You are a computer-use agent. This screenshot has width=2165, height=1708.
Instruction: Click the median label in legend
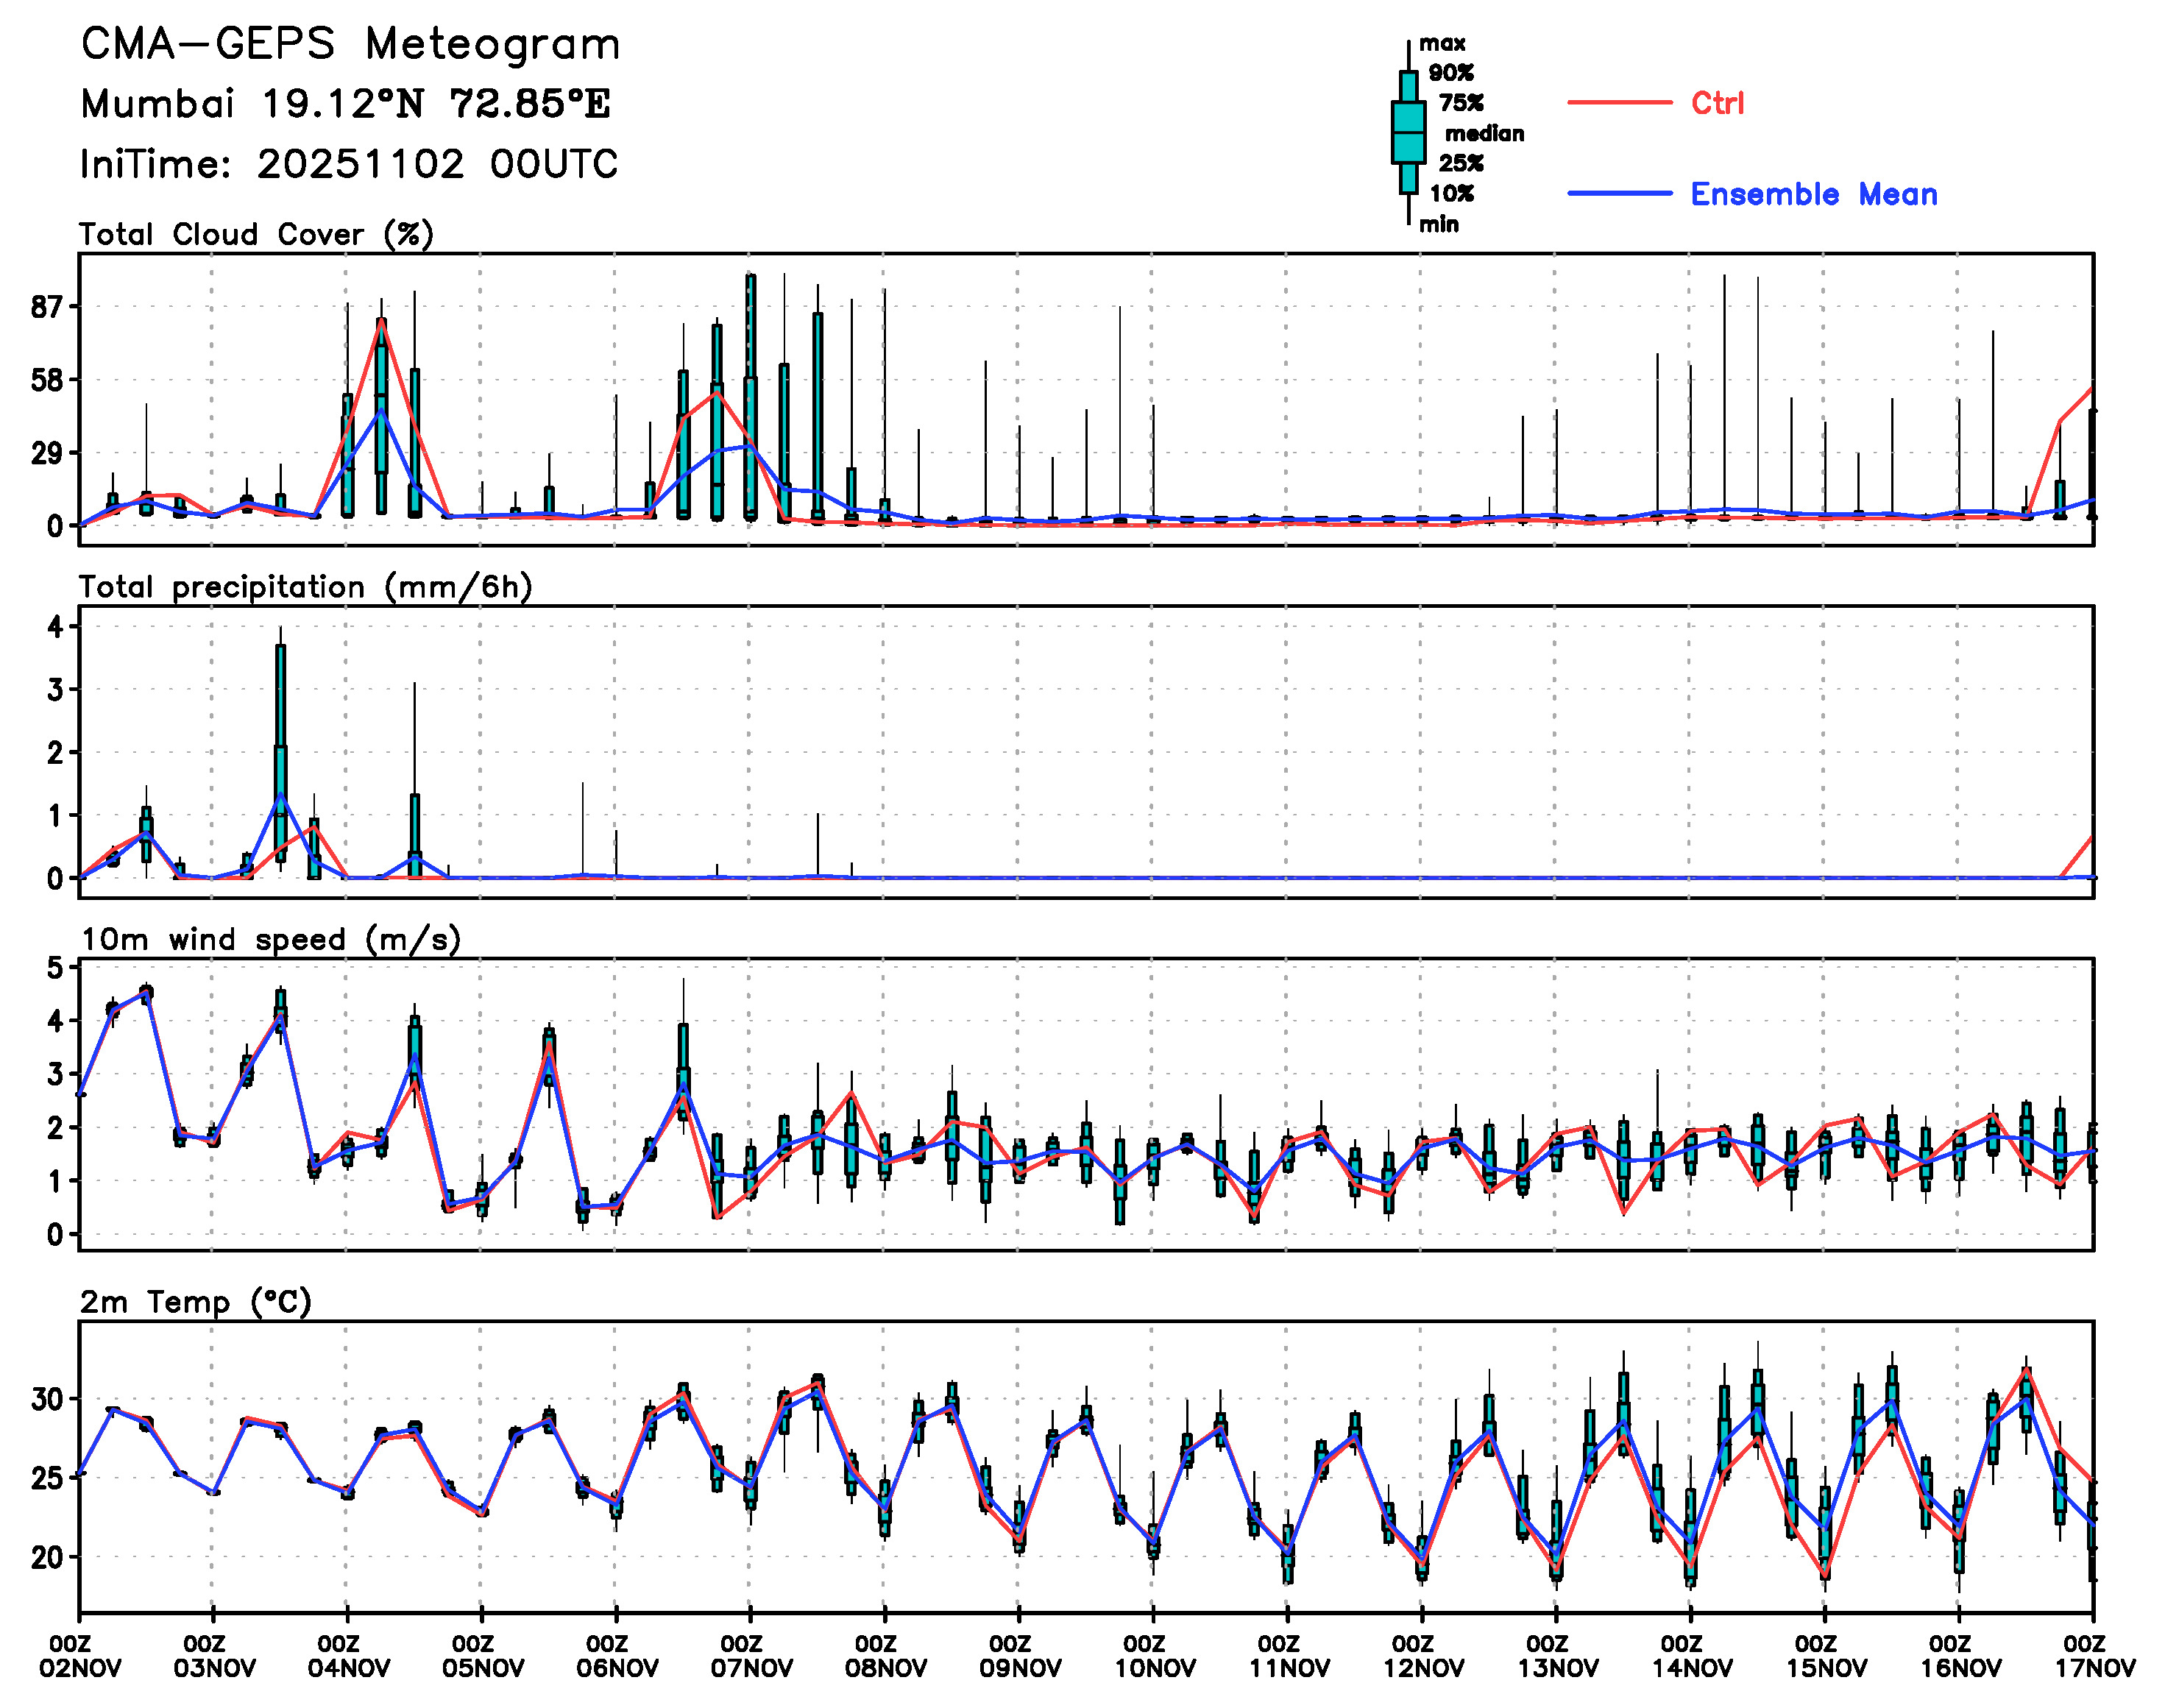tap(1484, 133)
